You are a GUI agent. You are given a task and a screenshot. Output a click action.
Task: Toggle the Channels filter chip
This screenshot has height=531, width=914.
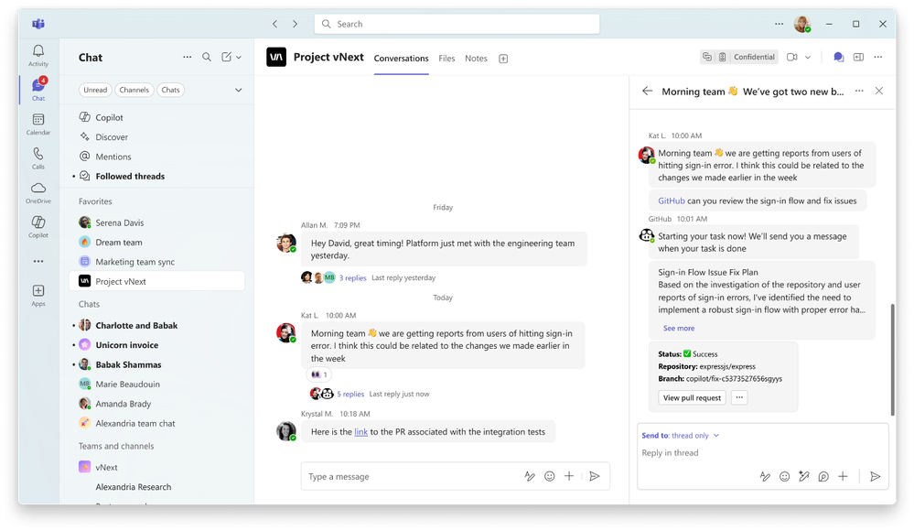(134, 90)
